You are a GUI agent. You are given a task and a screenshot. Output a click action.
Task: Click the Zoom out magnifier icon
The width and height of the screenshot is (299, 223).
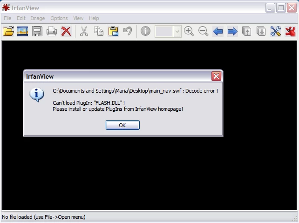[x=203, y=31]
